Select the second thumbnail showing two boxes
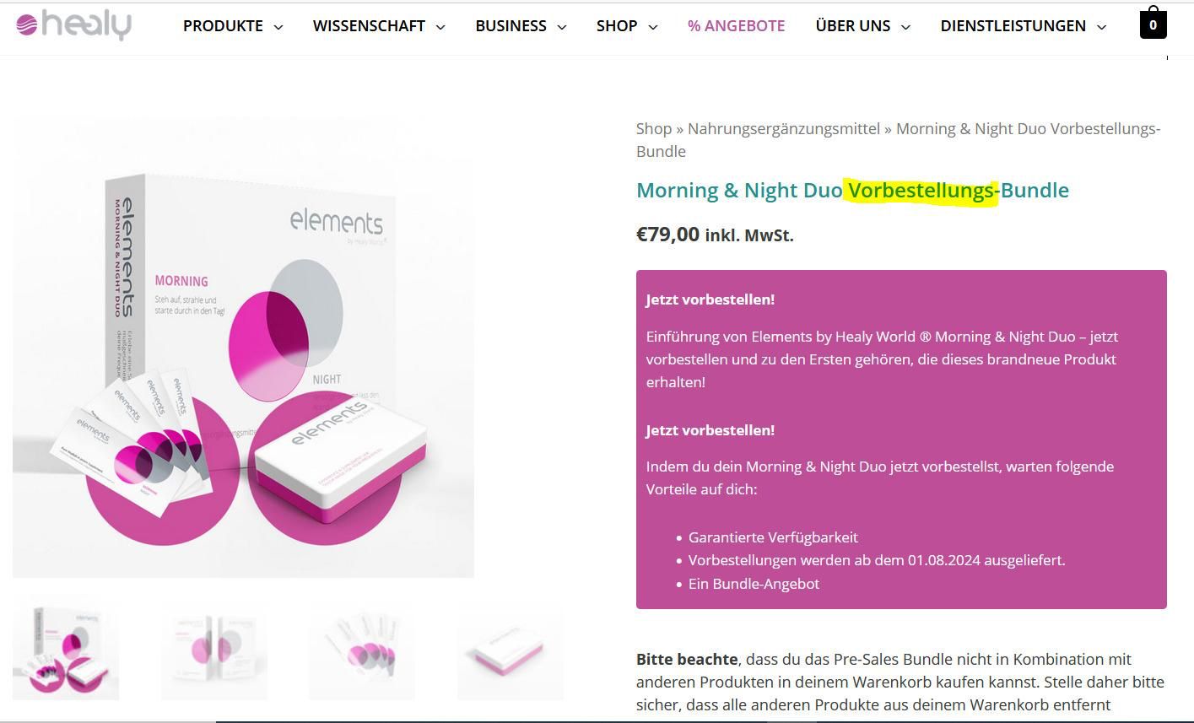Image resolution: width=1194 pixels, height=723 pixels. click(x=214, y=647)
